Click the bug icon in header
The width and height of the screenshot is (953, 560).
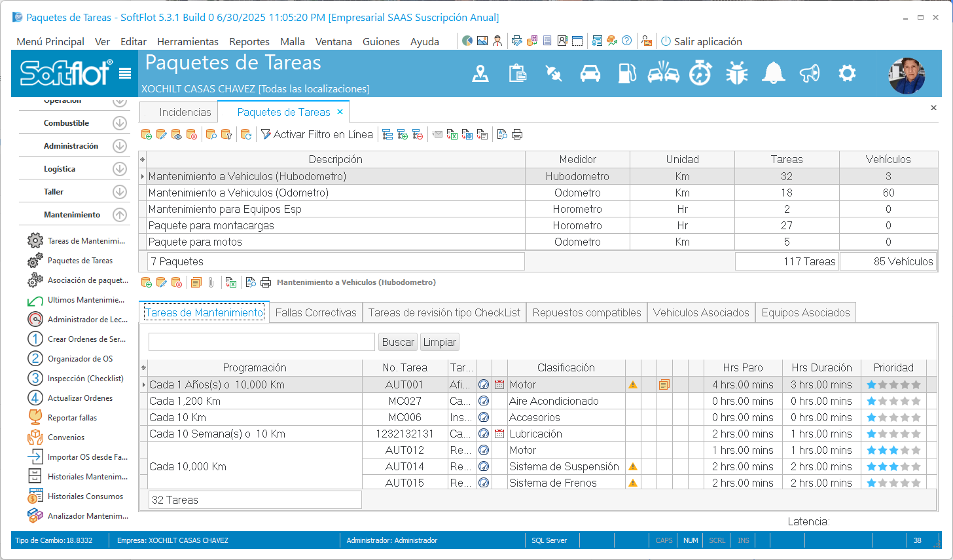tap(736, 73)
